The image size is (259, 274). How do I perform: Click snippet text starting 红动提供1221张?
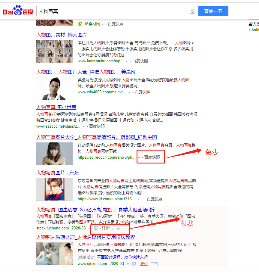pyautogui.click(x=137, y=148)
